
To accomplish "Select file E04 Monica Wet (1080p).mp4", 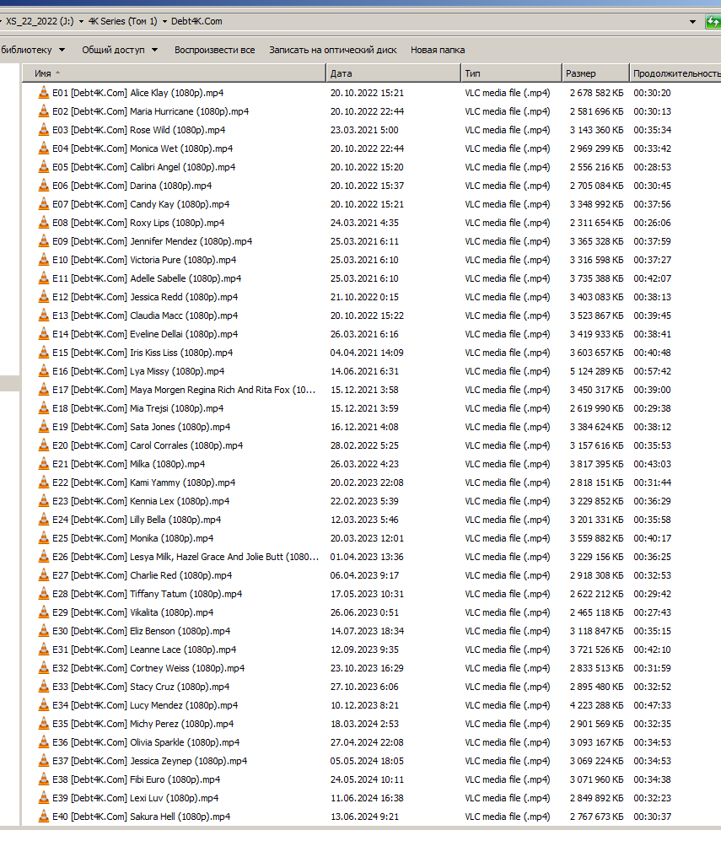I will (143, 148).
